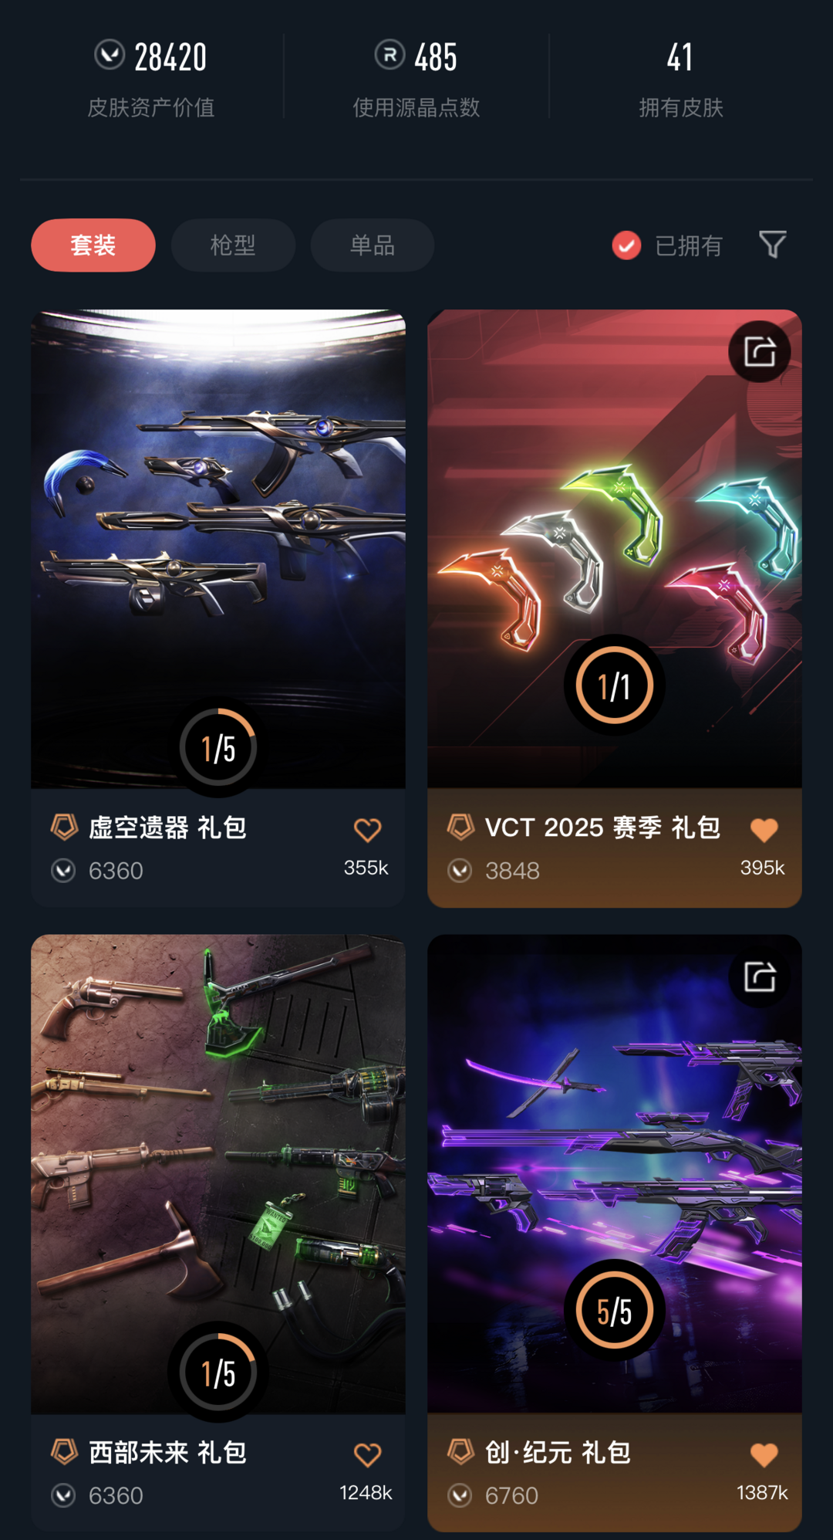The image size is (833, 1540).
Task: Open the 5/5 progress ring on 创·纪元
Action: tap(615, 1310)
